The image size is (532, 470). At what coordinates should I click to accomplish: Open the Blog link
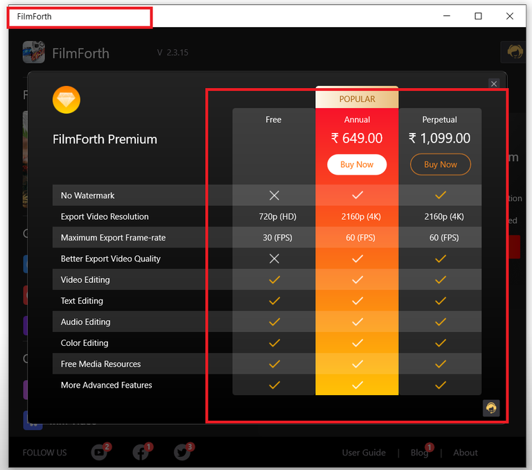[x=419, y=453]
